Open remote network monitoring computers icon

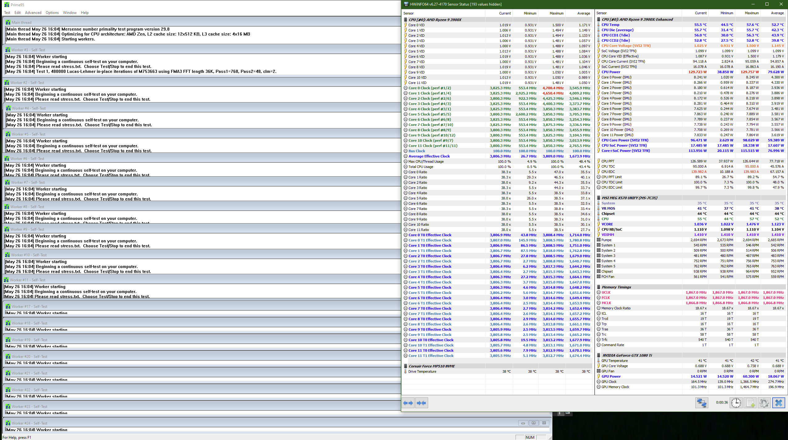click(702, 403)
